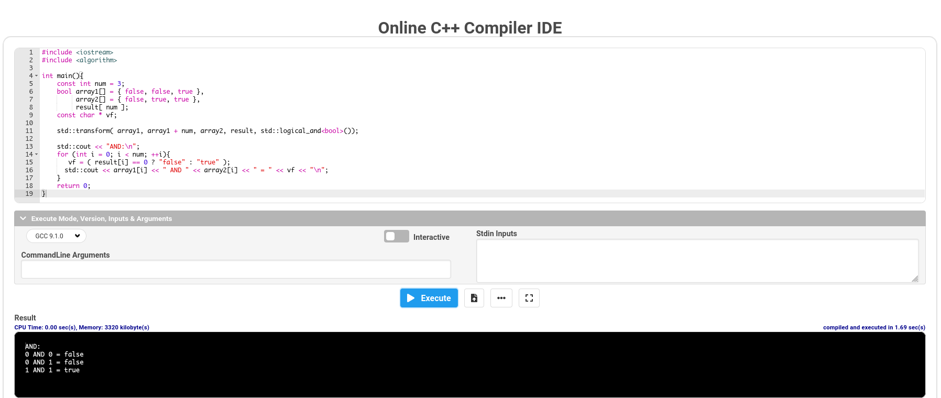941x398 pixels.
Task: Click in the CommandLine Arguments field
Action: pyautogui.click(x=236, y=269)
